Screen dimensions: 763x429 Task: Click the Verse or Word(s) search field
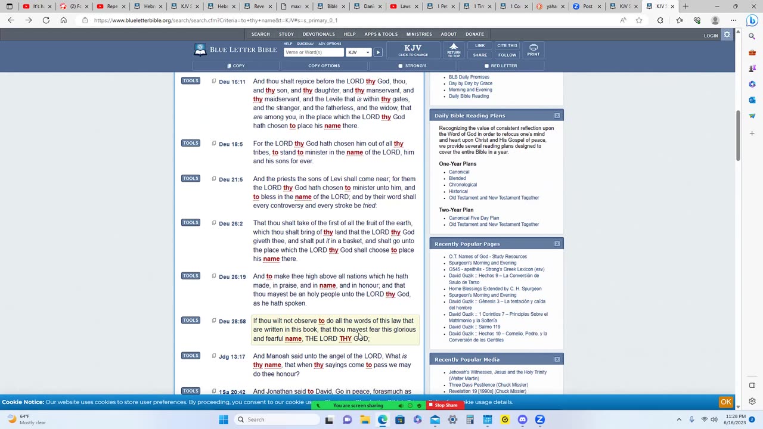[x=314, y=52]
